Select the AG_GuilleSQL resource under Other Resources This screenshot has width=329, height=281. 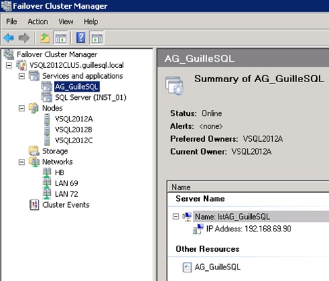pos(217,267)
